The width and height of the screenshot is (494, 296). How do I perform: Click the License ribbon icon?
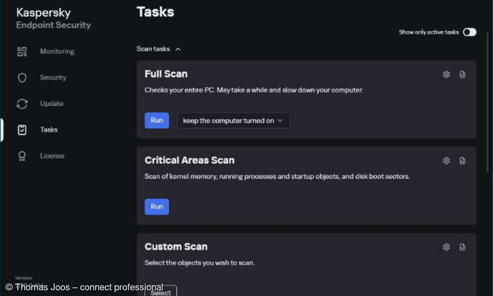click(22, 156)
